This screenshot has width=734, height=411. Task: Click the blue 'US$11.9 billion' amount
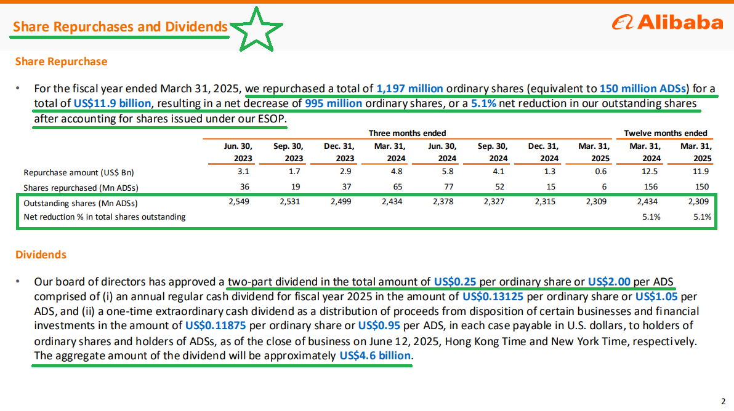pyautogui.click(x=112, y=103)
